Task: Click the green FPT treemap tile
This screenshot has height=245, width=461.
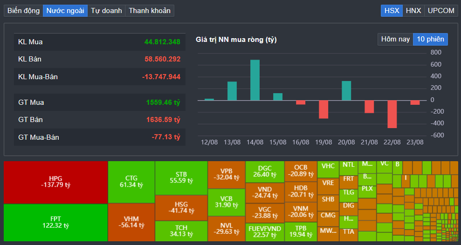Action: tap(55, 222)
